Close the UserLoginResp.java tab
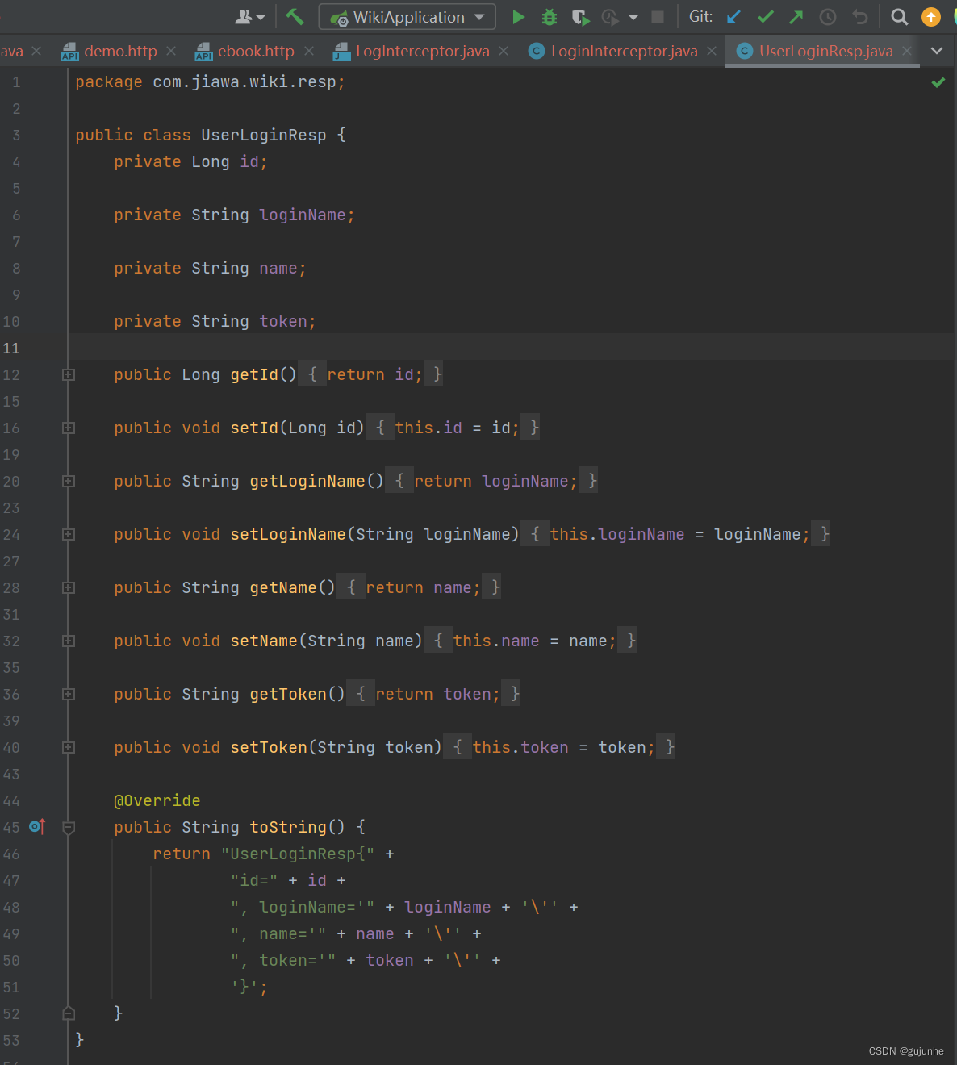This screenshot has width=957, height=1065. (x=907, y=51)
